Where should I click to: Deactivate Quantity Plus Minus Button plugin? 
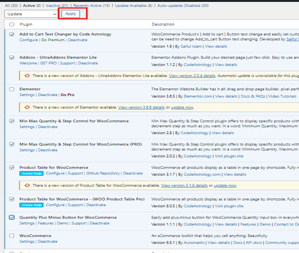100,223
